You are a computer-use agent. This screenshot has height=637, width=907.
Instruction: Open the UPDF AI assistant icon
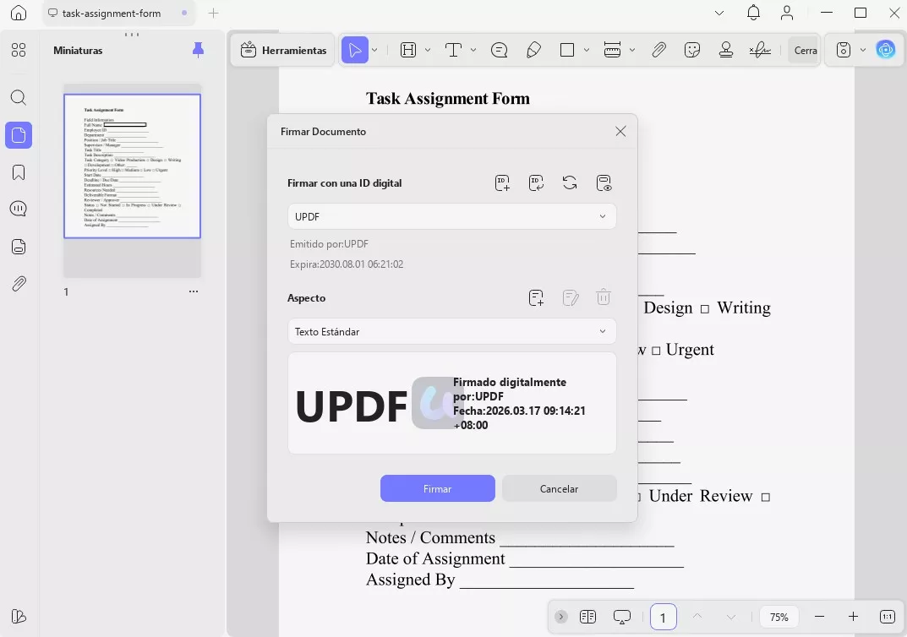click(x=886, y=51)
